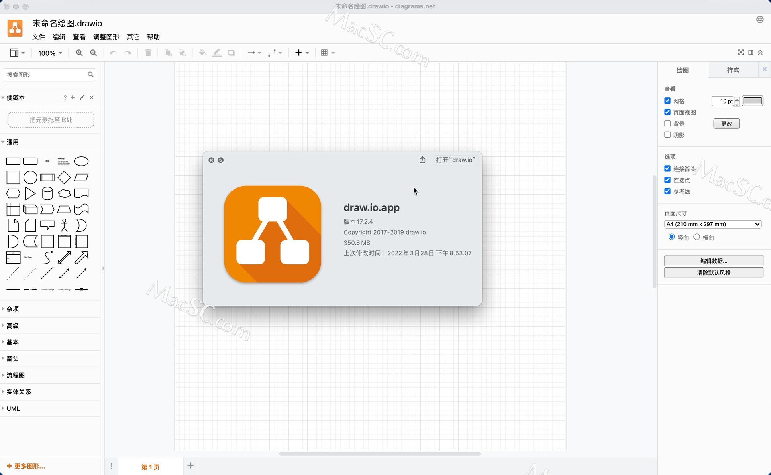
Task: Click the line color pencil icon
Action: 217,53
